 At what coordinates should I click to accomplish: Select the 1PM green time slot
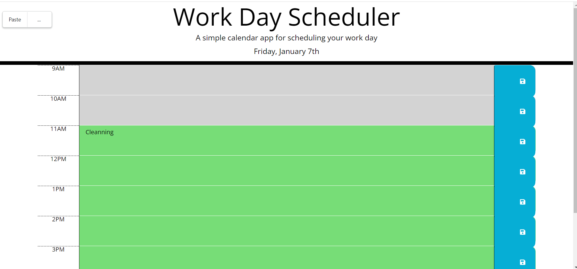[272, 201]
